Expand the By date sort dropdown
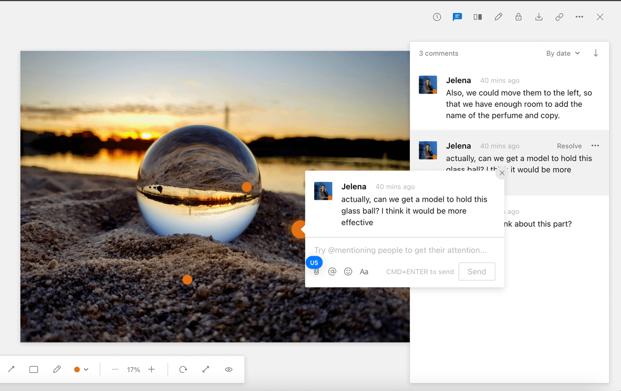Image resolution: width=621 pixels, height=391 pixels. click(x=563, y=53)
